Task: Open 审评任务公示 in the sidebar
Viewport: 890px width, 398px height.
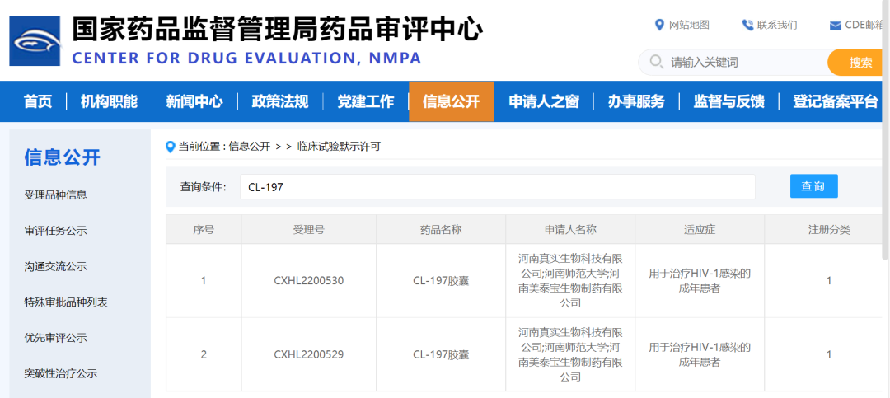Action: [x=56, y=231]
